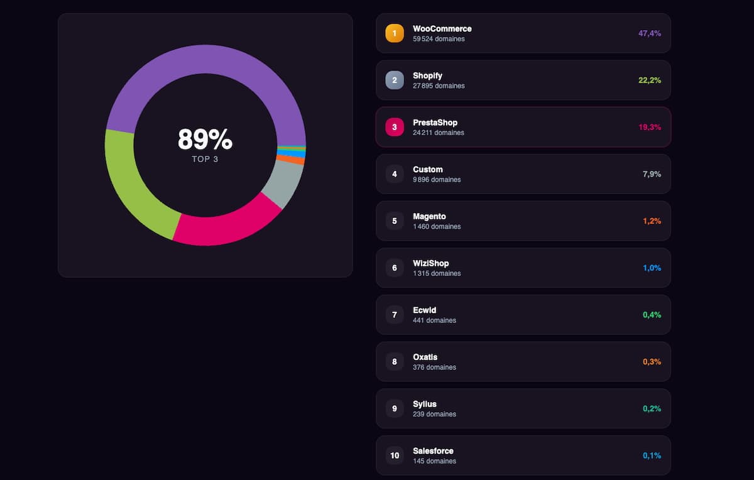The width and height of the screenshot is (754, 480).
Task: Click the rank 4 badge beside Custom
Action: click(395, 174)
